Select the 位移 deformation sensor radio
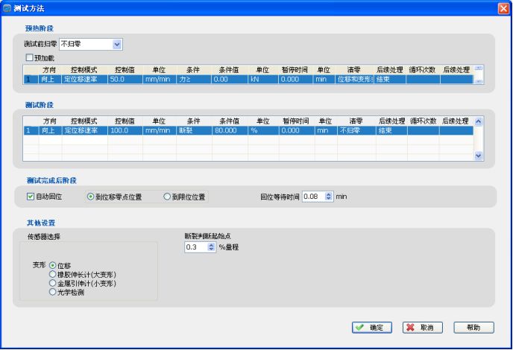The image size is (513, 350). [x=52, y=265]
